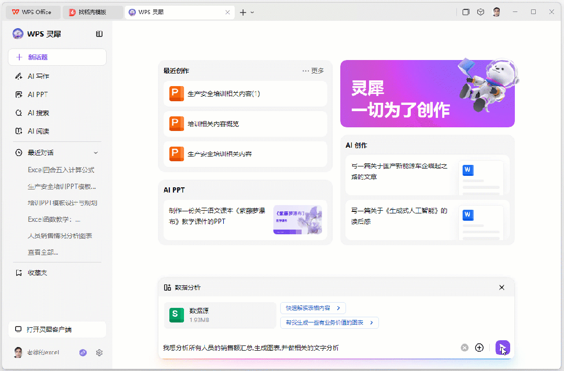Click the user avatar at sidebar bottom
564x371 pixels.
coord(18,353)
